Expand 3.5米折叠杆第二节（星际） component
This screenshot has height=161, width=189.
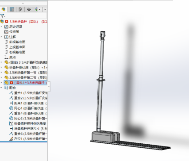(x=1, y=77)
